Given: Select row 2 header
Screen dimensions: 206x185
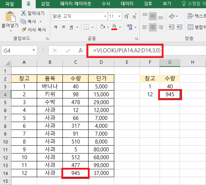Looking at the screenshot, I should (x=5, y=79).
